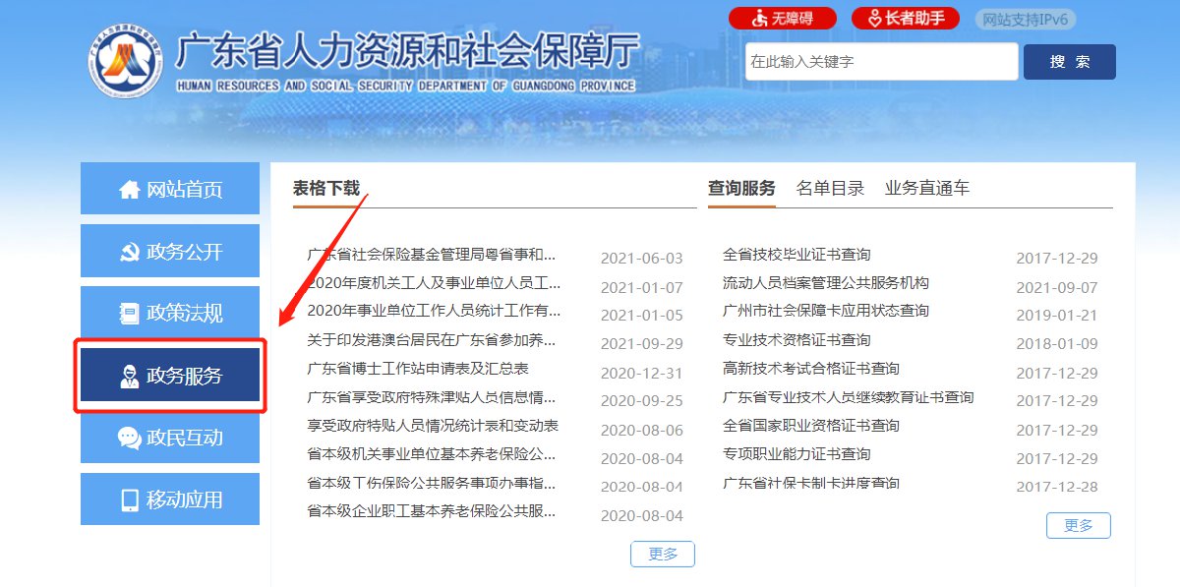
Task: Open the 政策法规 sidebar menu
Action: pyautogui.click(x=170, y=313)
